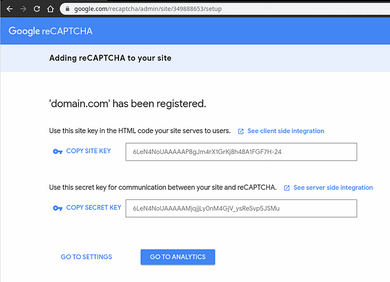Click external-link icon for server side integration
Image resolution: width=390 pixels, height=282 pixels.
click(287, 188)
